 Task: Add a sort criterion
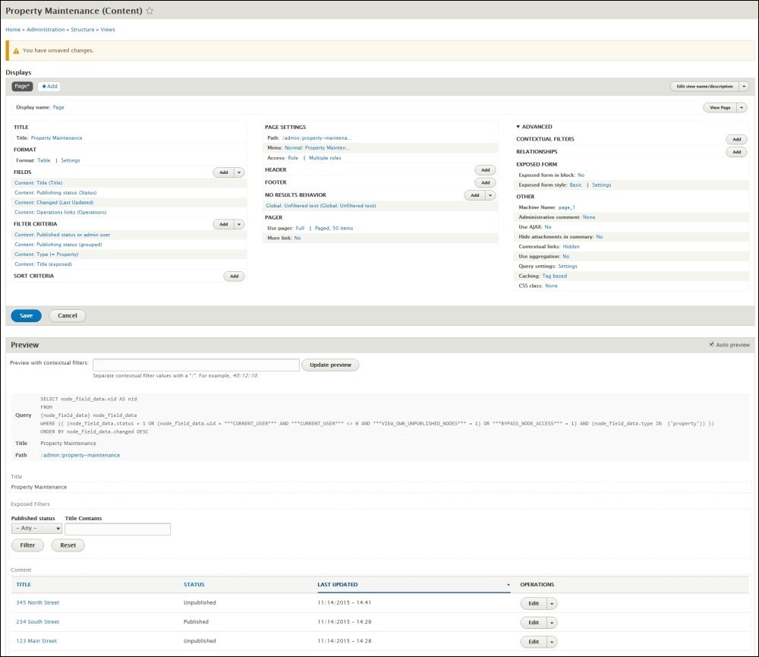[235, 276]
